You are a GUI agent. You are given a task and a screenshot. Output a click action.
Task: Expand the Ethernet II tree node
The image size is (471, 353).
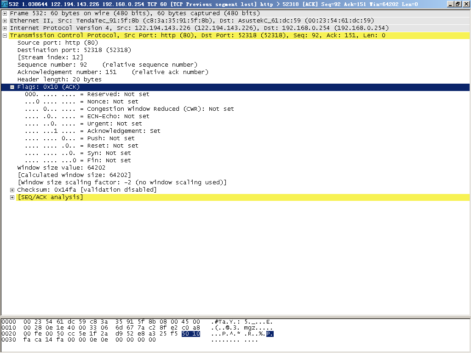tap(5, 21)
